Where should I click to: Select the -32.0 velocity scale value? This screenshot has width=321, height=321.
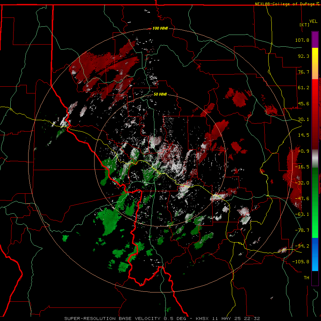click(x=302, y=183)
